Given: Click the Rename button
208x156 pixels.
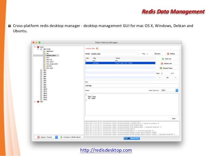Looking at the screenshot, I should coord(157,54).
